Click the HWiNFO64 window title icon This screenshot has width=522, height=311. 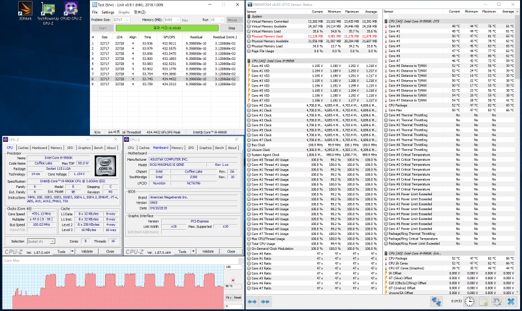pos(249,5)
